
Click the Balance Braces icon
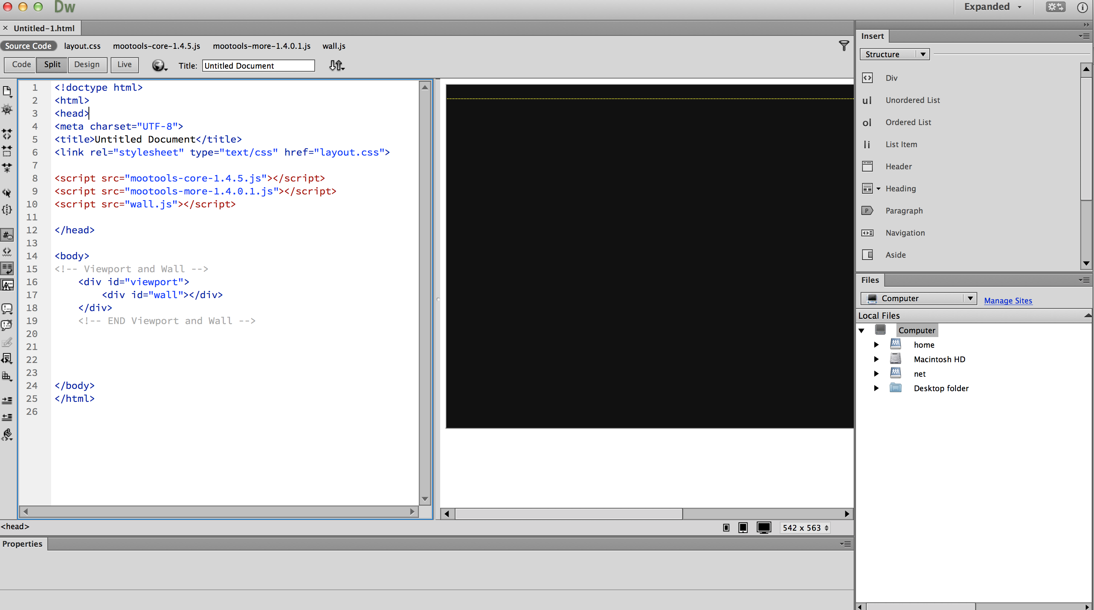point(7,210)
